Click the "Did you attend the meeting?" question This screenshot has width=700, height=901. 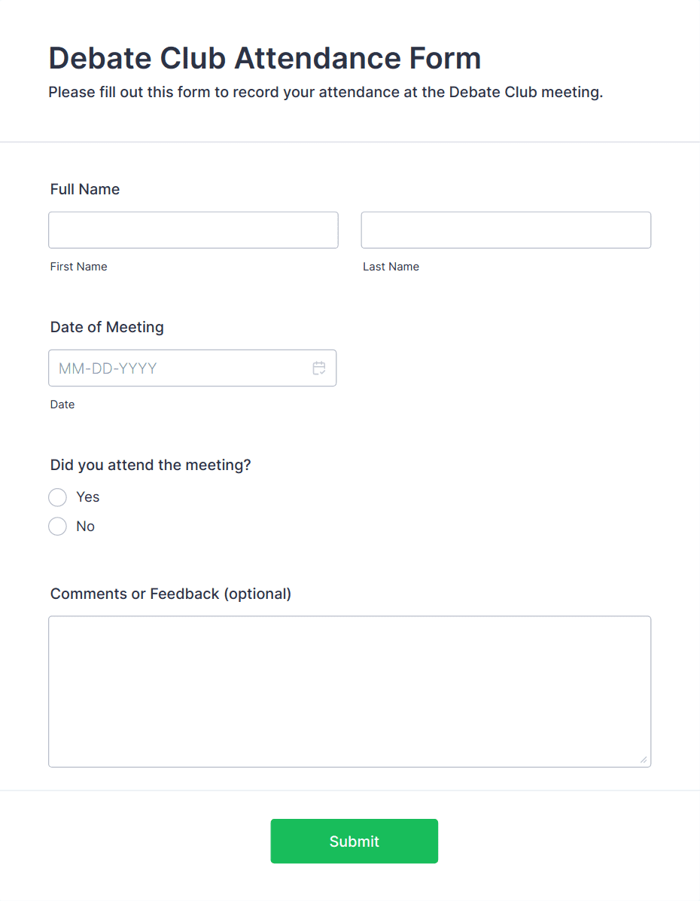point(151,465)
